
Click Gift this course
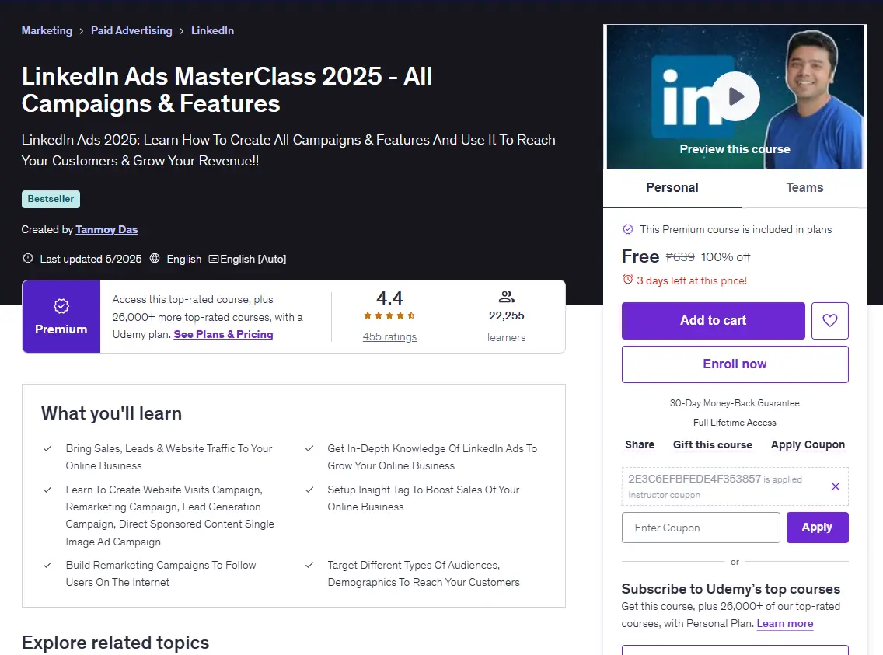tap(712, 444)
